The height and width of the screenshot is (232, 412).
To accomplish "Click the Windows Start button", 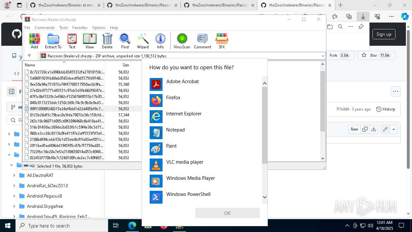I will (x=8, y=226).
